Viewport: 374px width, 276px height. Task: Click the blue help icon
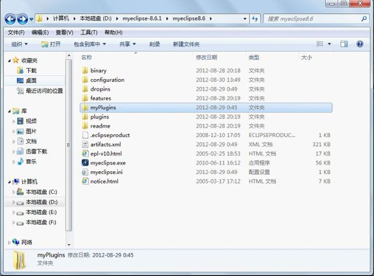click(x=360, y=44)
